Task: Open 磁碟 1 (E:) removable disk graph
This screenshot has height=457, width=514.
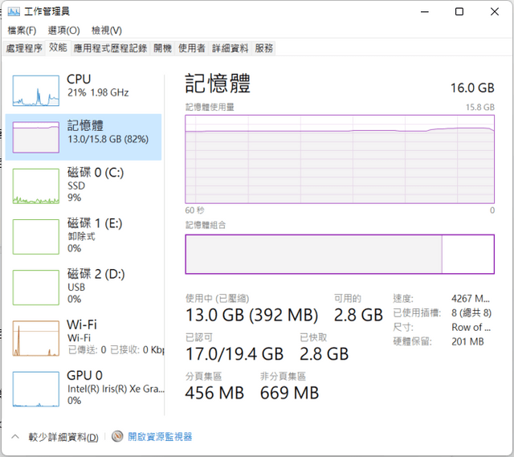Action: (35, 237)
